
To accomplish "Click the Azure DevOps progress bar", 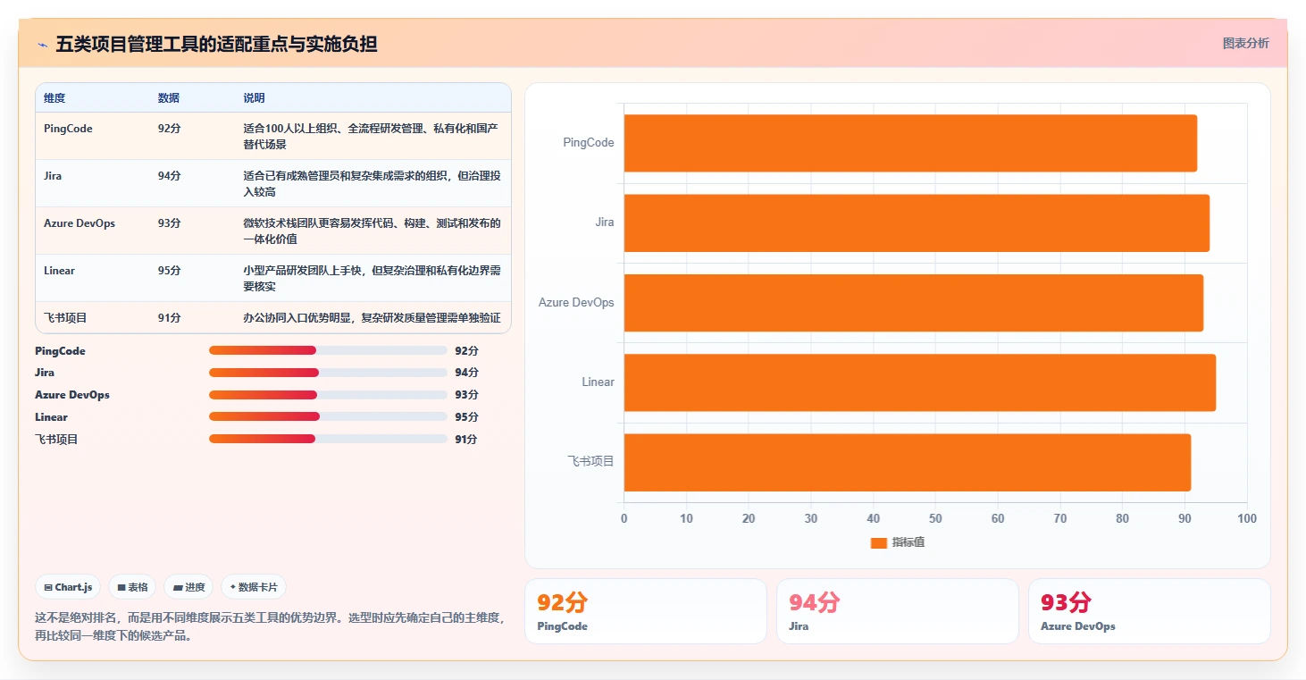I will [328, 395].
